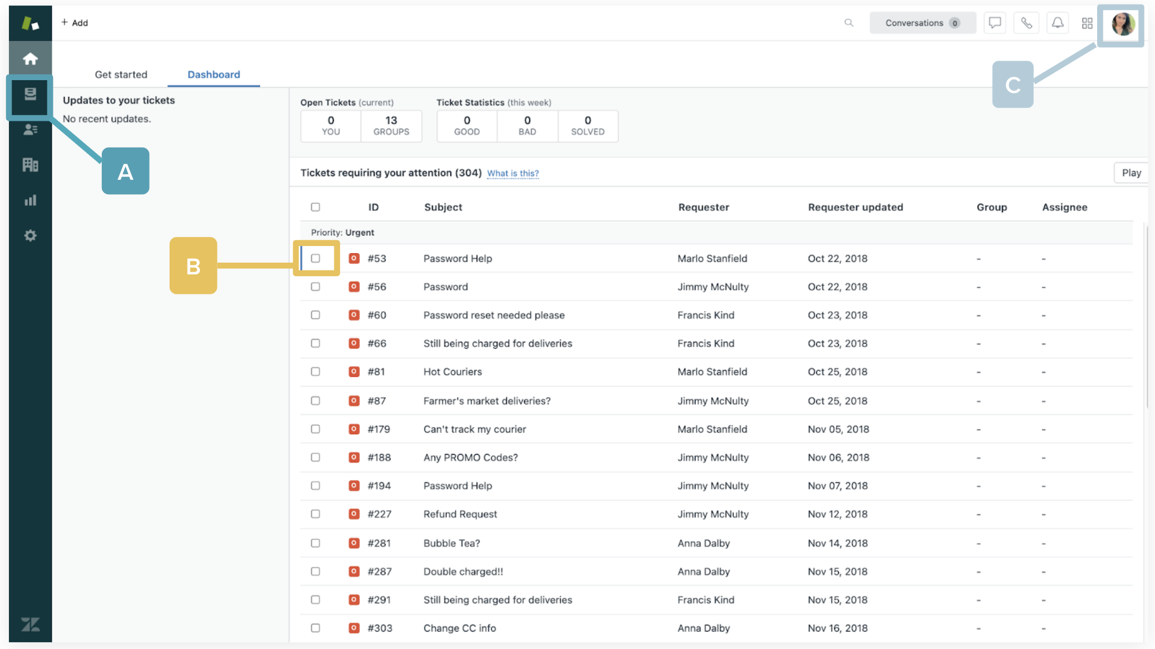Check the select-all tickets checkbox
Image resolution: width=1155 pixels, height=649 pixels.
tap(315, 206)
